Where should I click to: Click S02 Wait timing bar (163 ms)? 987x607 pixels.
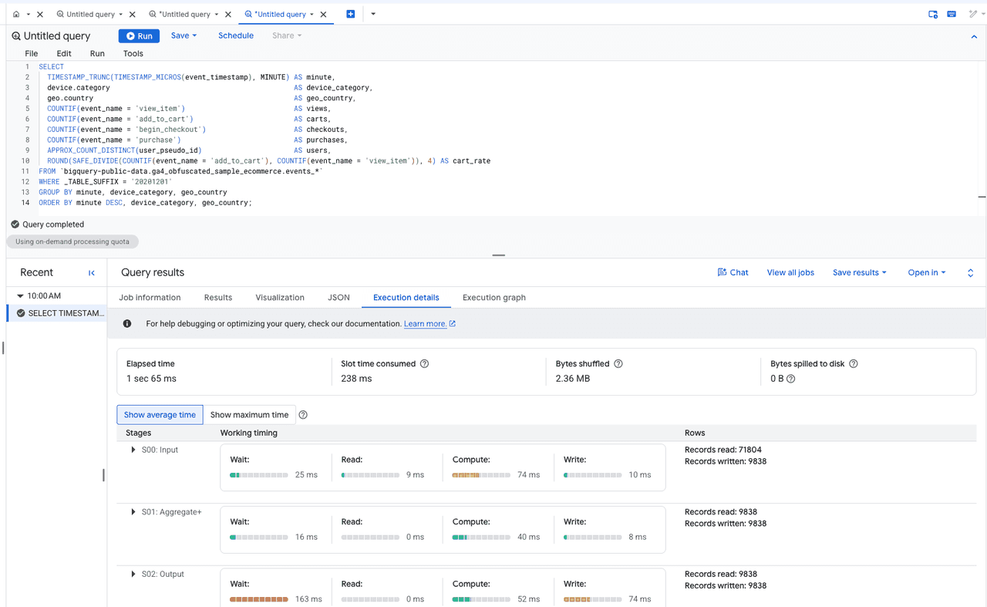(x=259, y=599)
